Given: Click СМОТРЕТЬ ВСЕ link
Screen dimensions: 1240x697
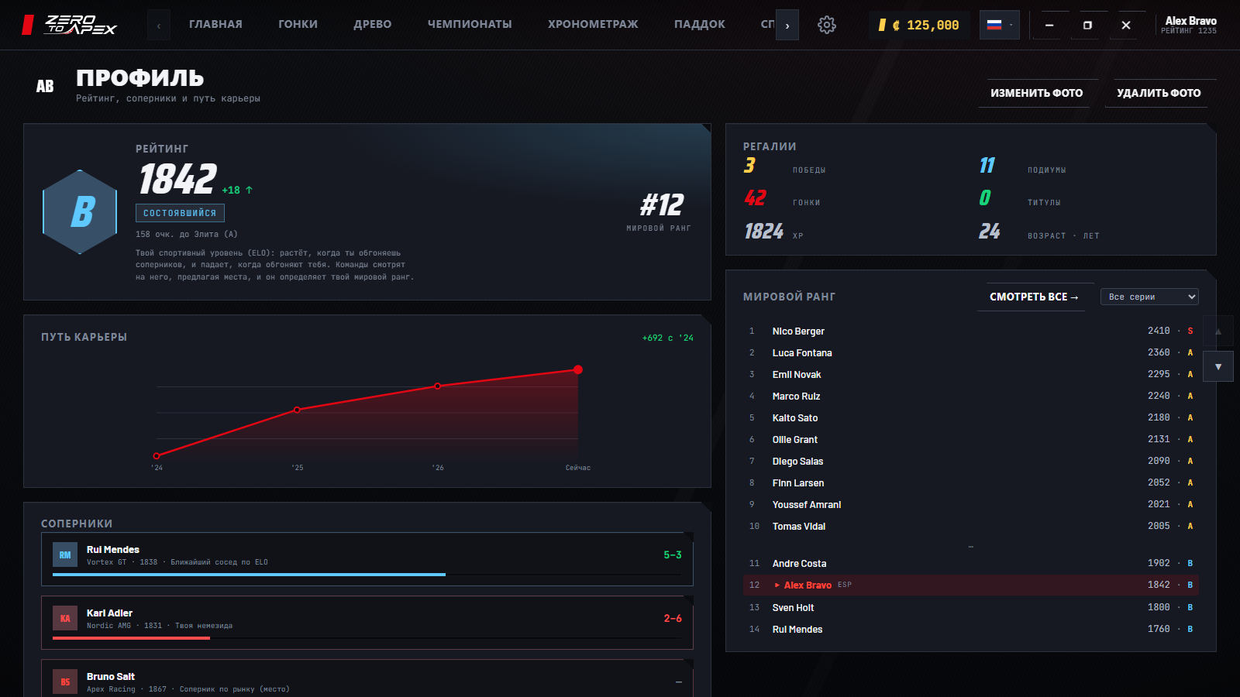Looking at the screenshot, I should coord(1034,297).
